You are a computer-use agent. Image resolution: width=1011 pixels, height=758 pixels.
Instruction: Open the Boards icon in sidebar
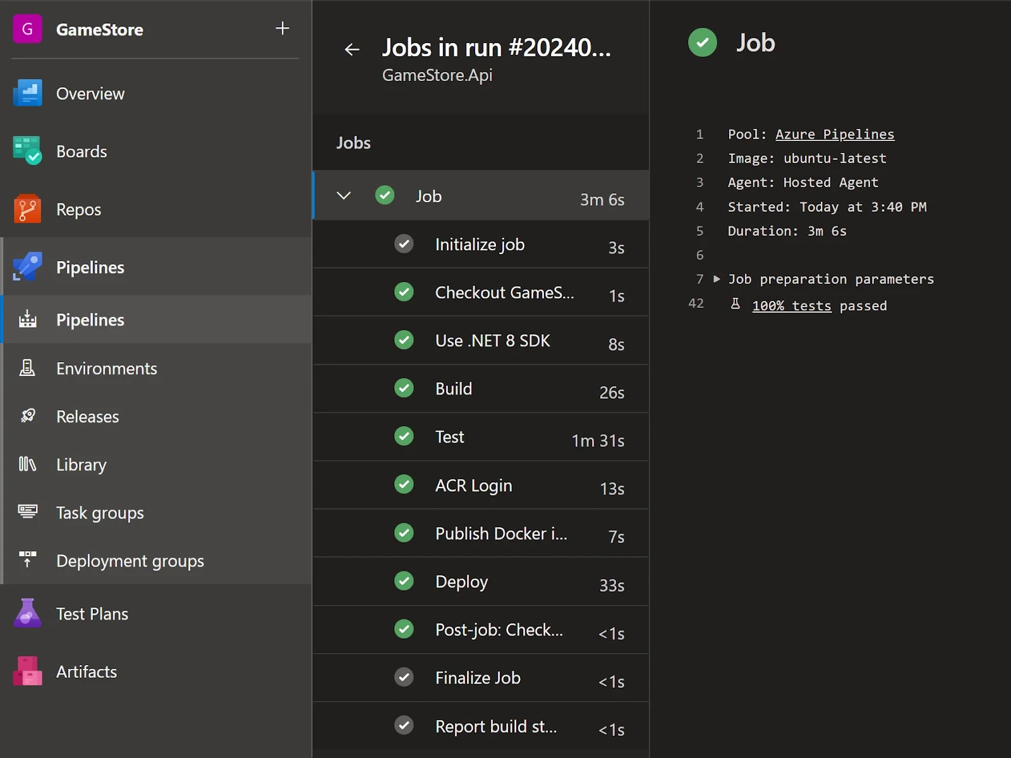[27, 151]
